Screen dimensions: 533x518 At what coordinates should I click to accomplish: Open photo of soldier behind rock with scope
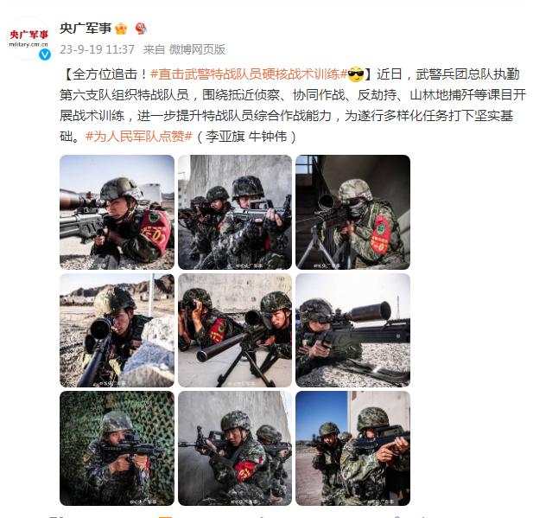coord(117,330)
